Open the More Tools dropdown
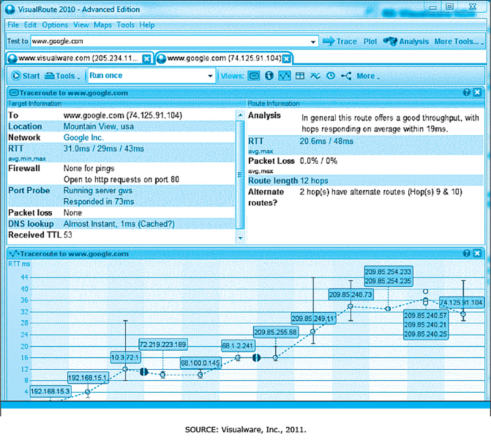This screenshot has width=491, height=441. pos(459,41)
